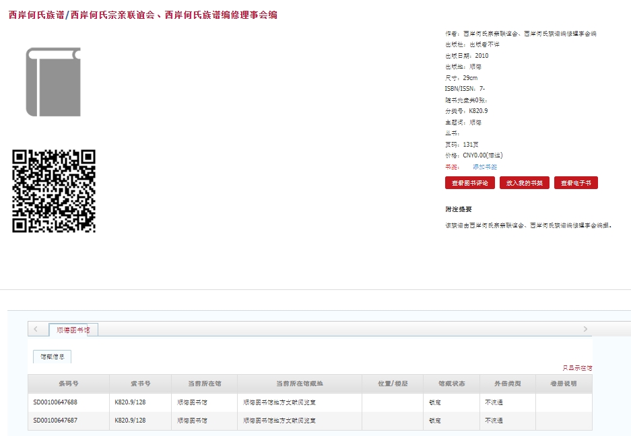631x436 pixels.
Task: Select the 顺德图书馆 library tab
Action: tap(73, 330)
